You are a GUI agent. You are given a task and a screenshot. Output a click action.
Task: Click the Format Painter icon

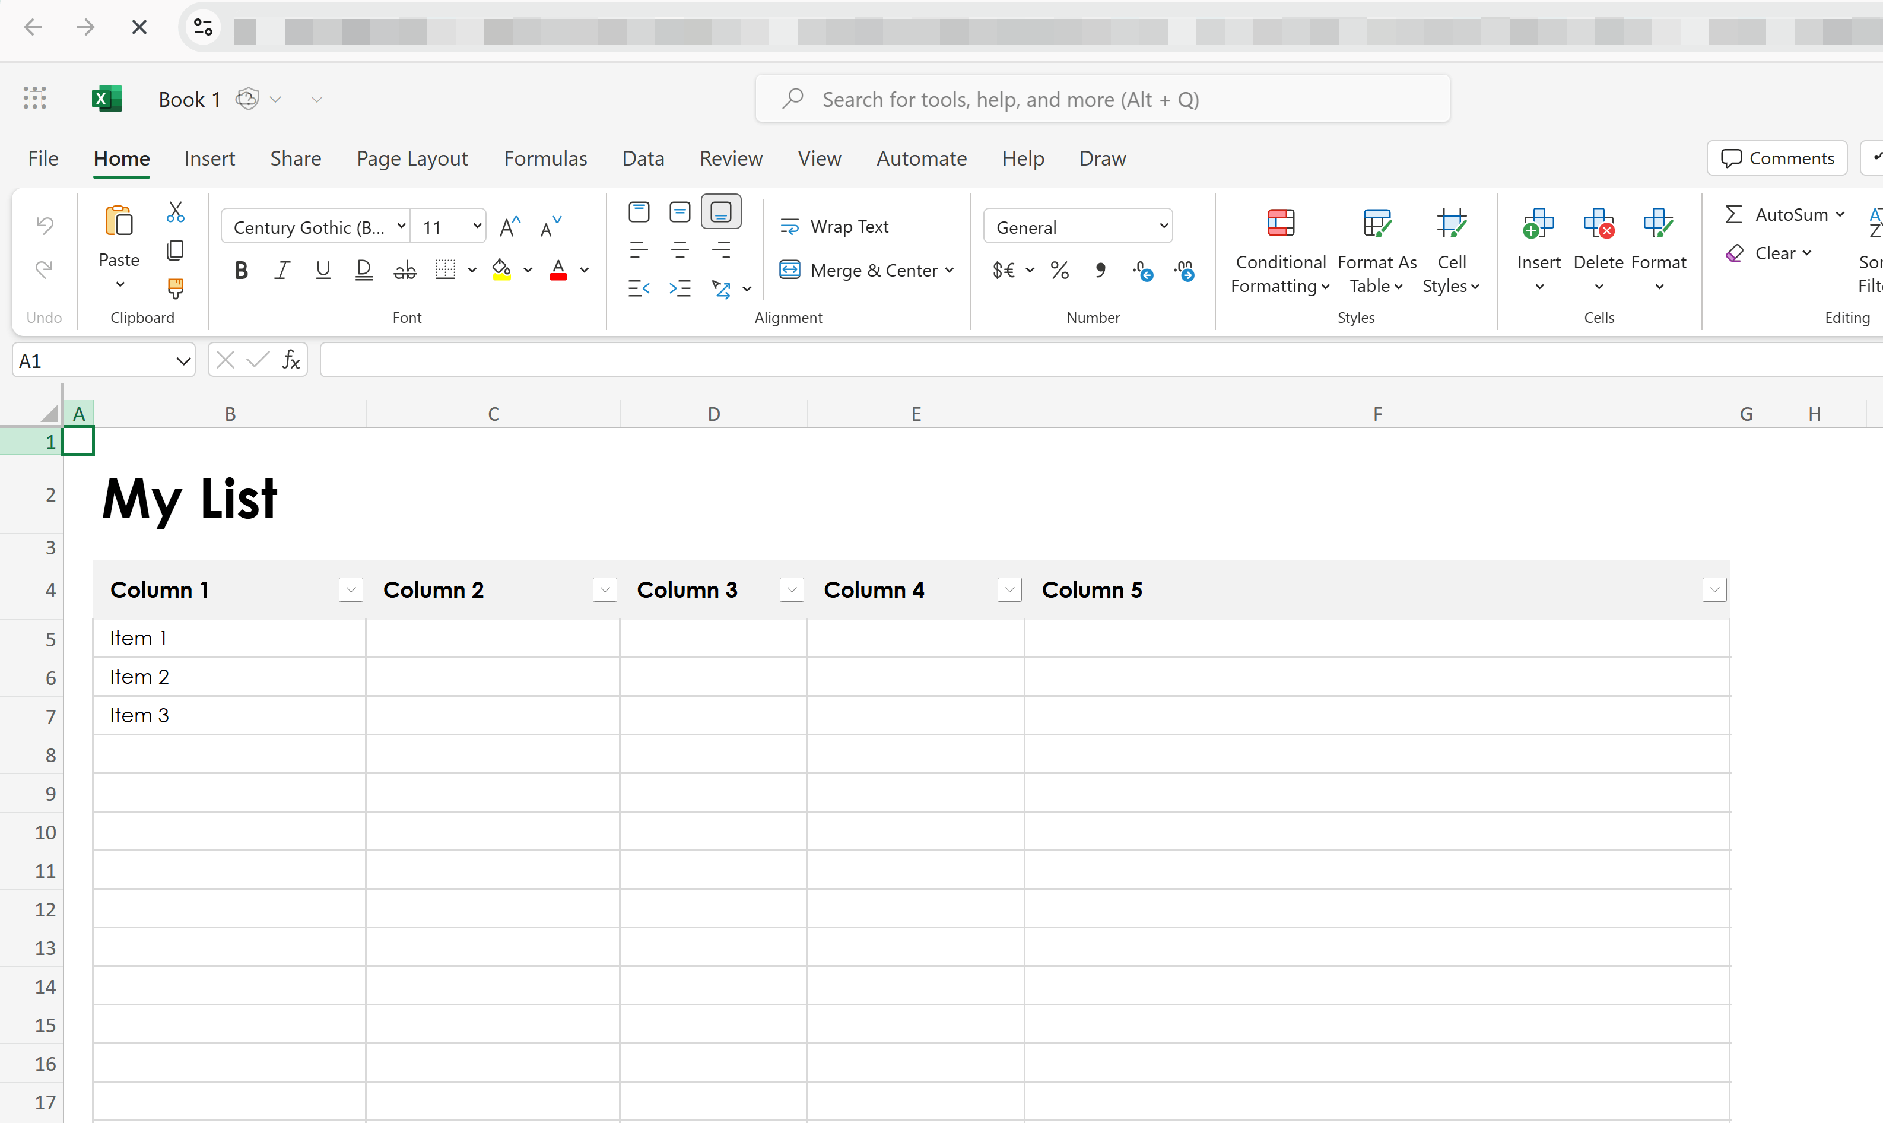174,288
